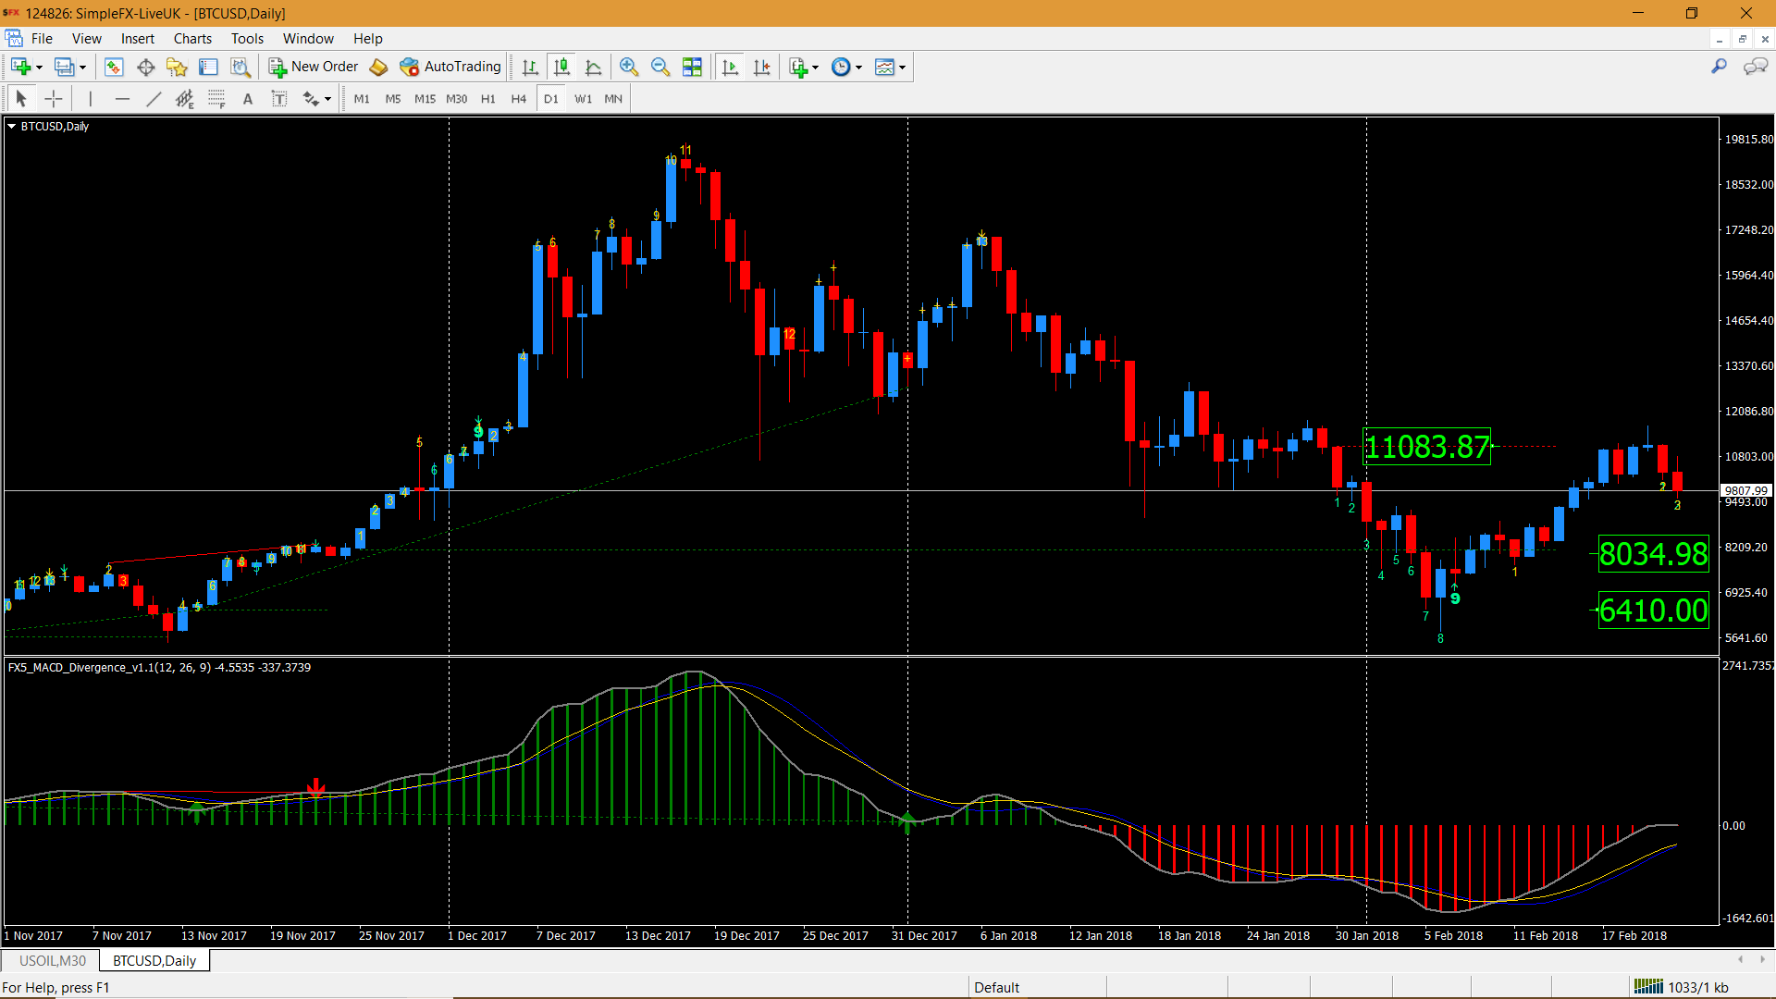Switch chart to Candlesticks mode

[x=561, y=67]
